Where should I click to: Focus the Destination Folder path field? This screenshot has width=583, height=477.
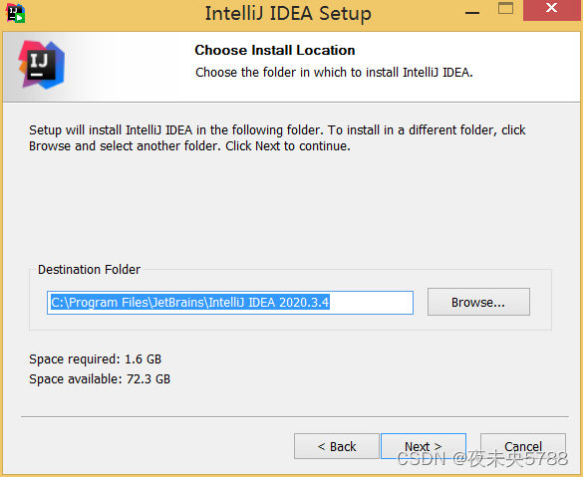[230, 303]
